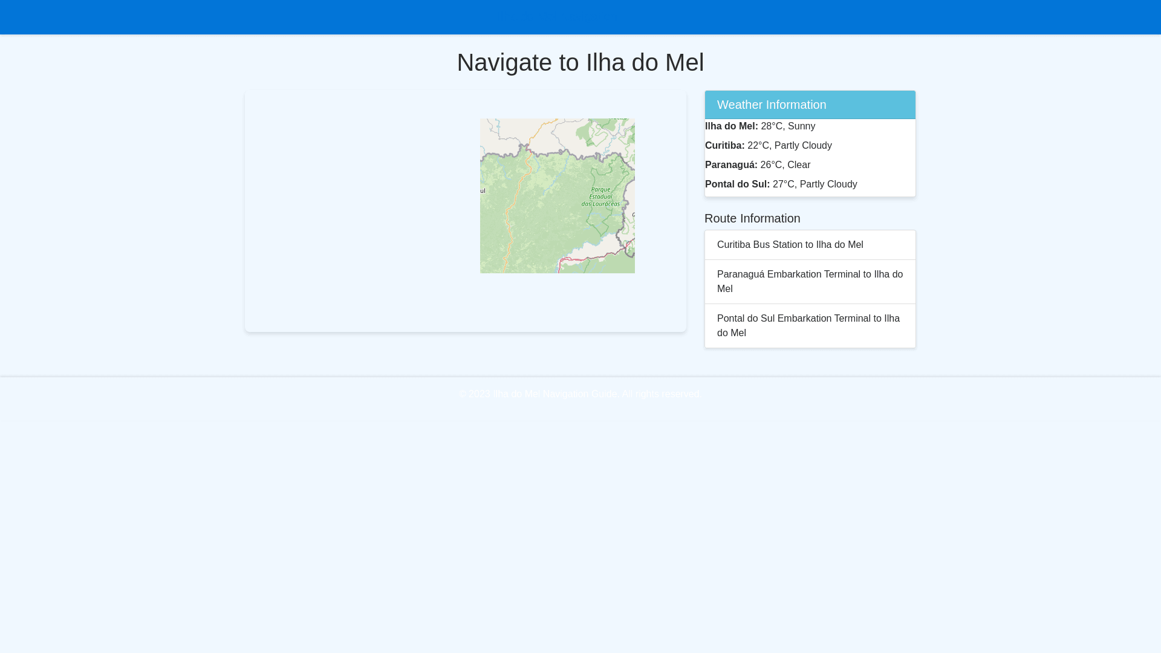Click the Route Information heading

(752, 218)
